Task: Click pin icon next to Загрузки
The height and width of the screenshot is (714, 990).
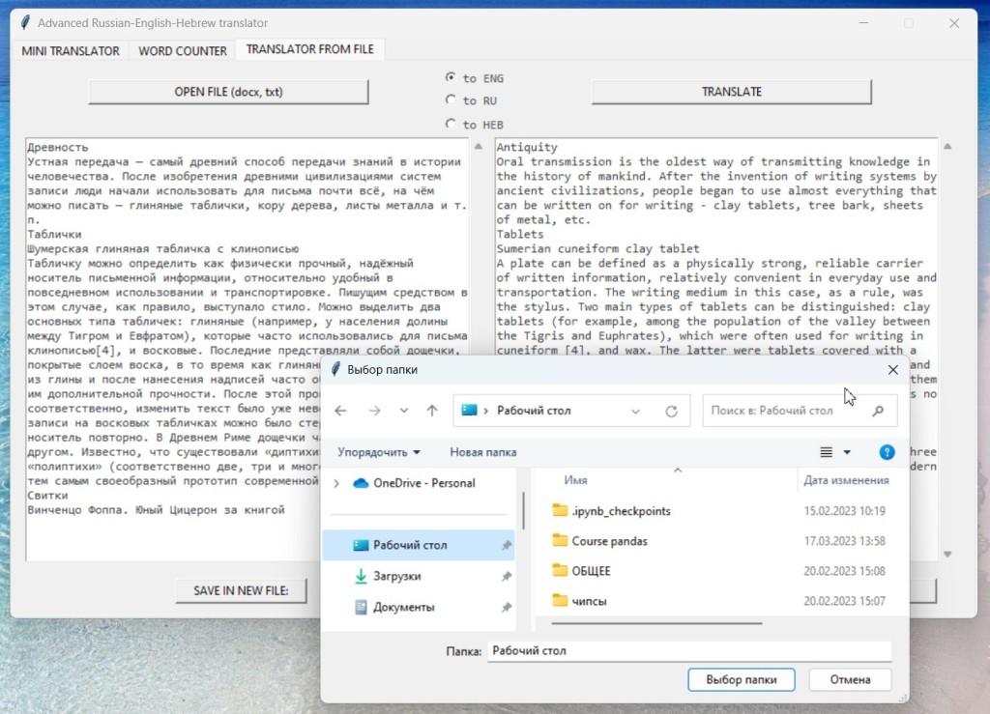Action: point(507,576)
